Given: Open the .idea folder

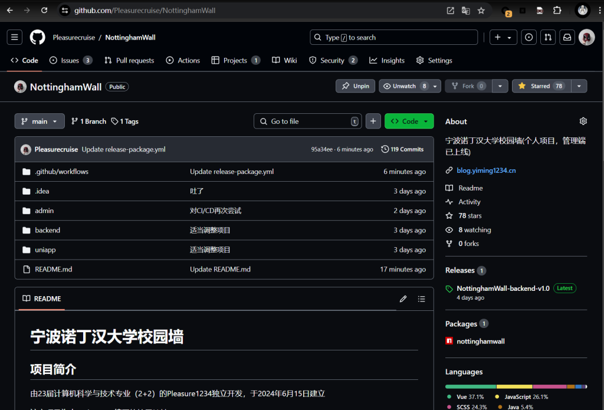Looking at the screenshot, I should 42,191.
